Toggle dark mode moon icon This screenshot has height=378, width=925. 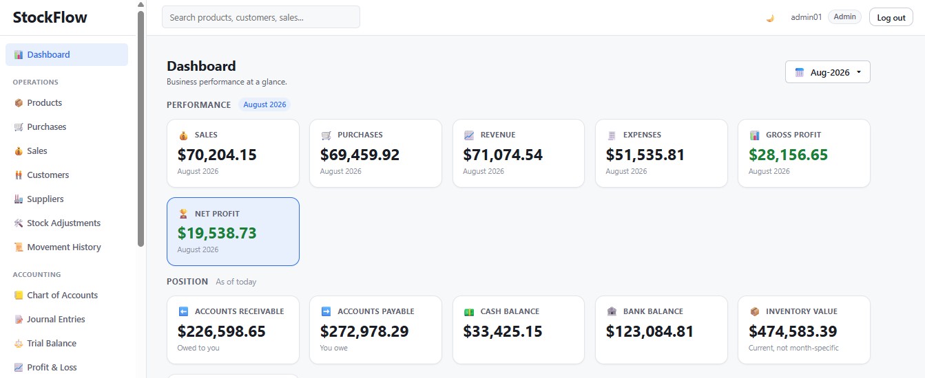[770, 18]
